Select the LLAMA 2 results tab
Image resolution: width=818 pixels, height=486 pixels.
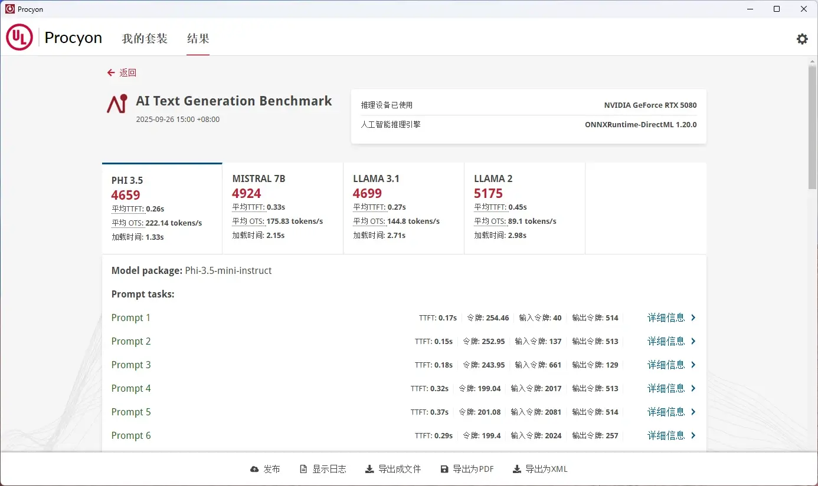tap(525, 209)
